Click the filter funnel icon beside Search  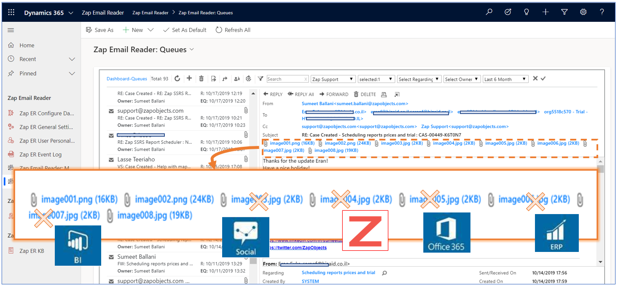(x=261, y=79)
